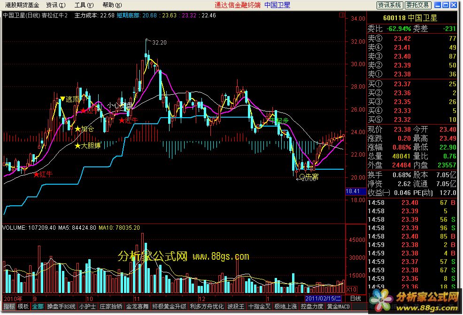Switch to 操盘手BS线 indicator

point(61,307)
